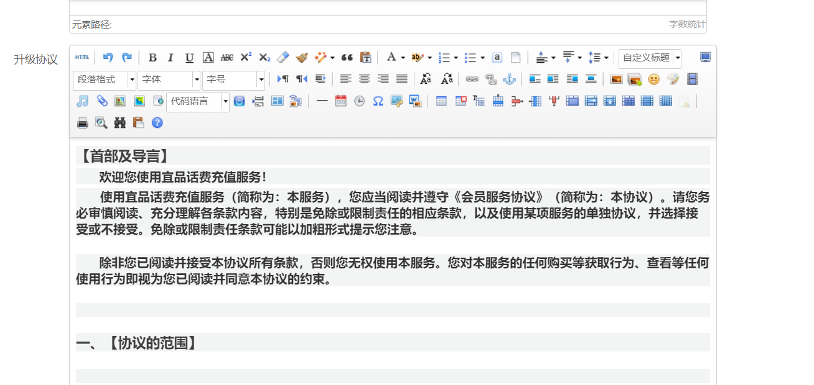This screenshot has height=385, width=814.
Task: Open the auto typeset options arrow
Action: (332, 58)
